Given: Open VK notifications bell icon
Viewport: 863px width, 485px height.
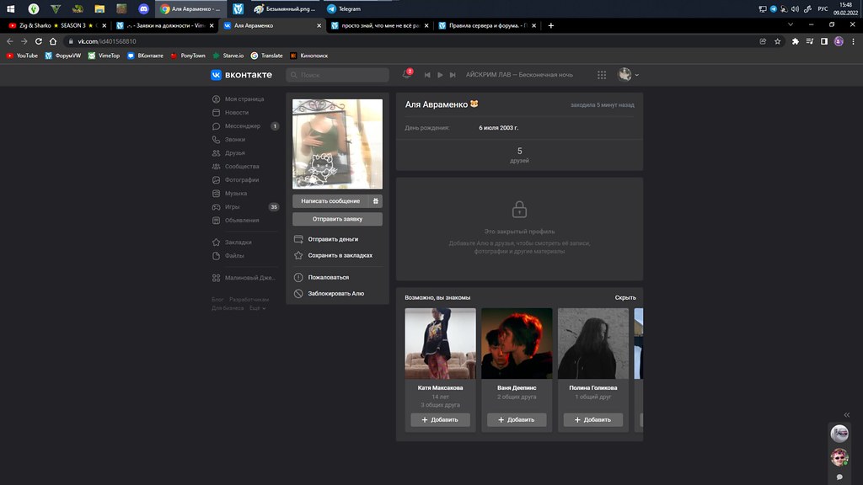Looking at the screenshot, I should (407, 75).
